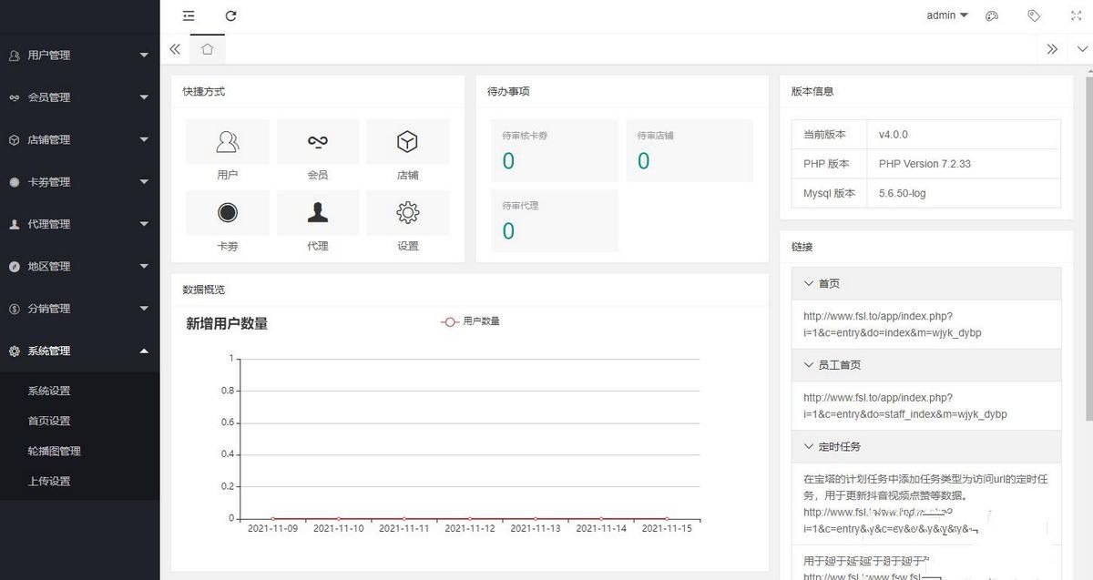
Task: Open the 用户 shortcut icon
Action: [x=227, y=141]
